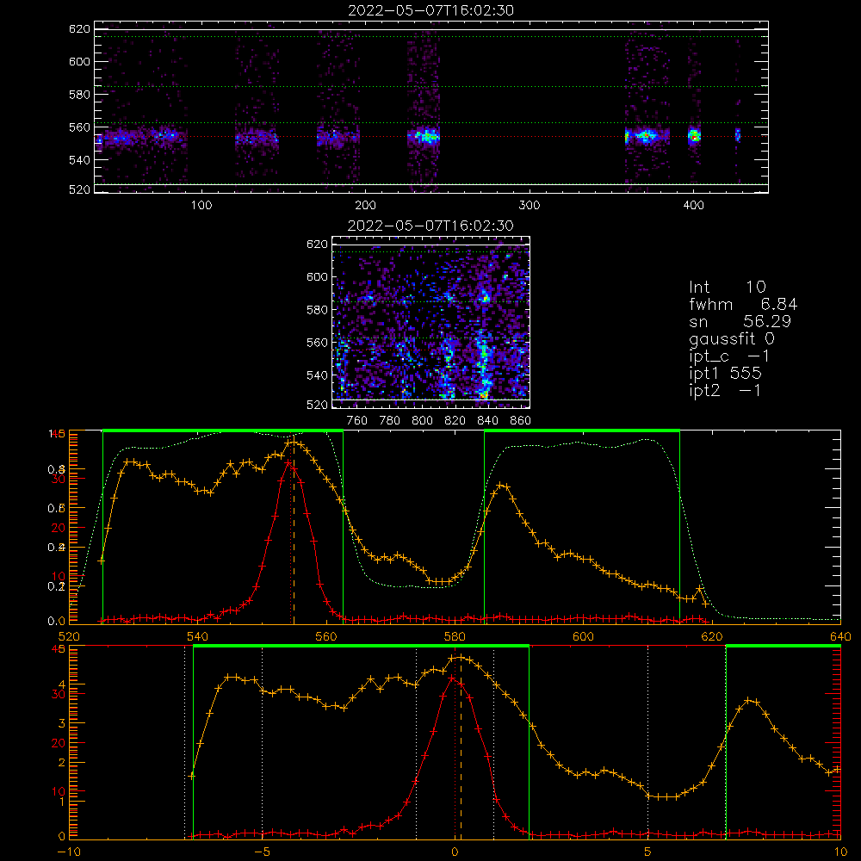Click x-axis label -5 of bottom plot
Viewport: 861px width, 861px height.
point(263,852)
